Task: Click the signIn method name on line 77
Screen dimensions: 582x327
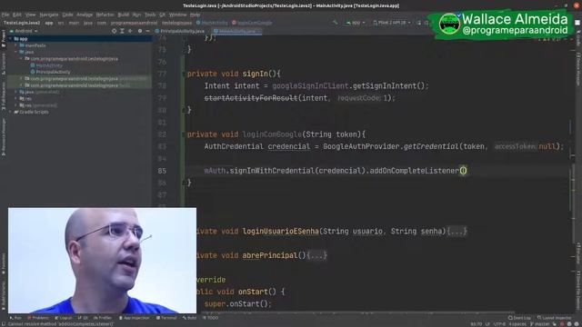Action: click(255, 74)
